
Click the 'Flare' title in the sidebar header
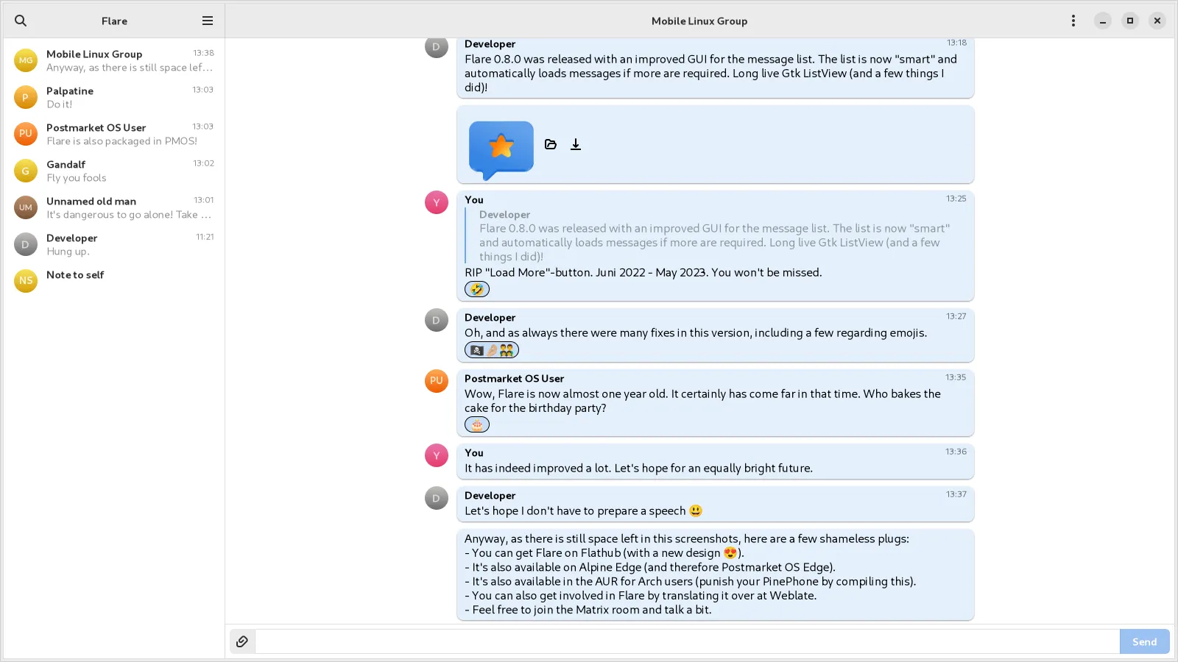pyautogui.click(x=114, y=21)
